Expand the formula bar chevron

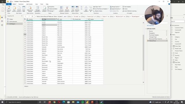coord(143,16)
